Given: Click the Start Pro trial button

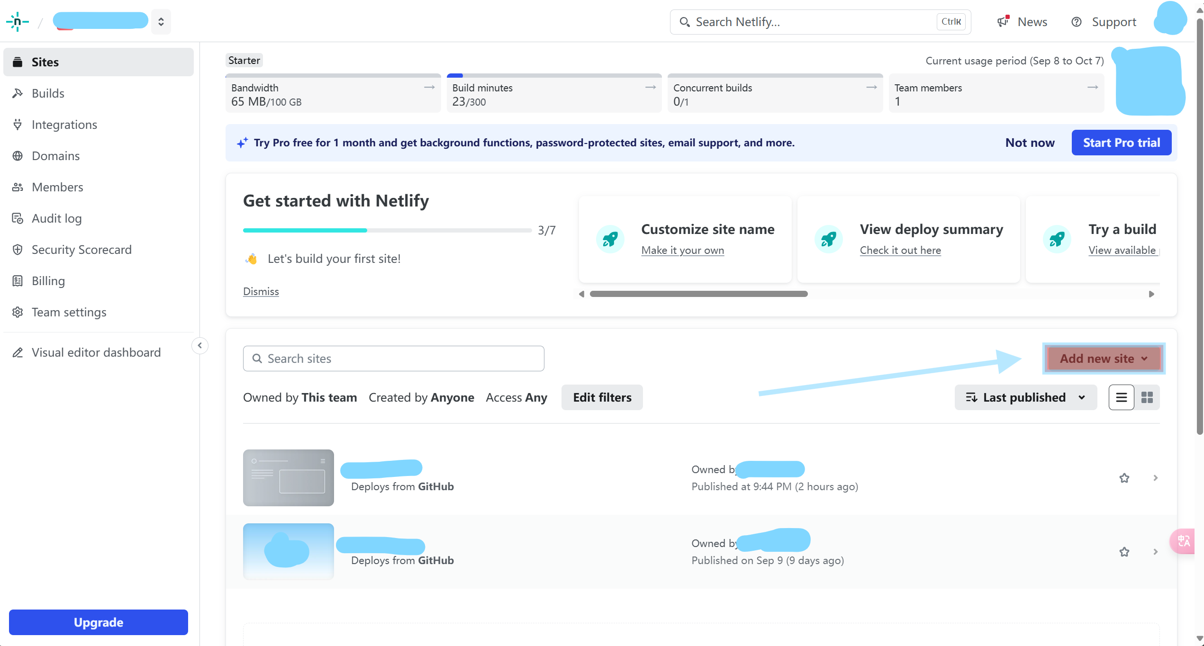Looking at the screenshot, I should click(1121, 143).
